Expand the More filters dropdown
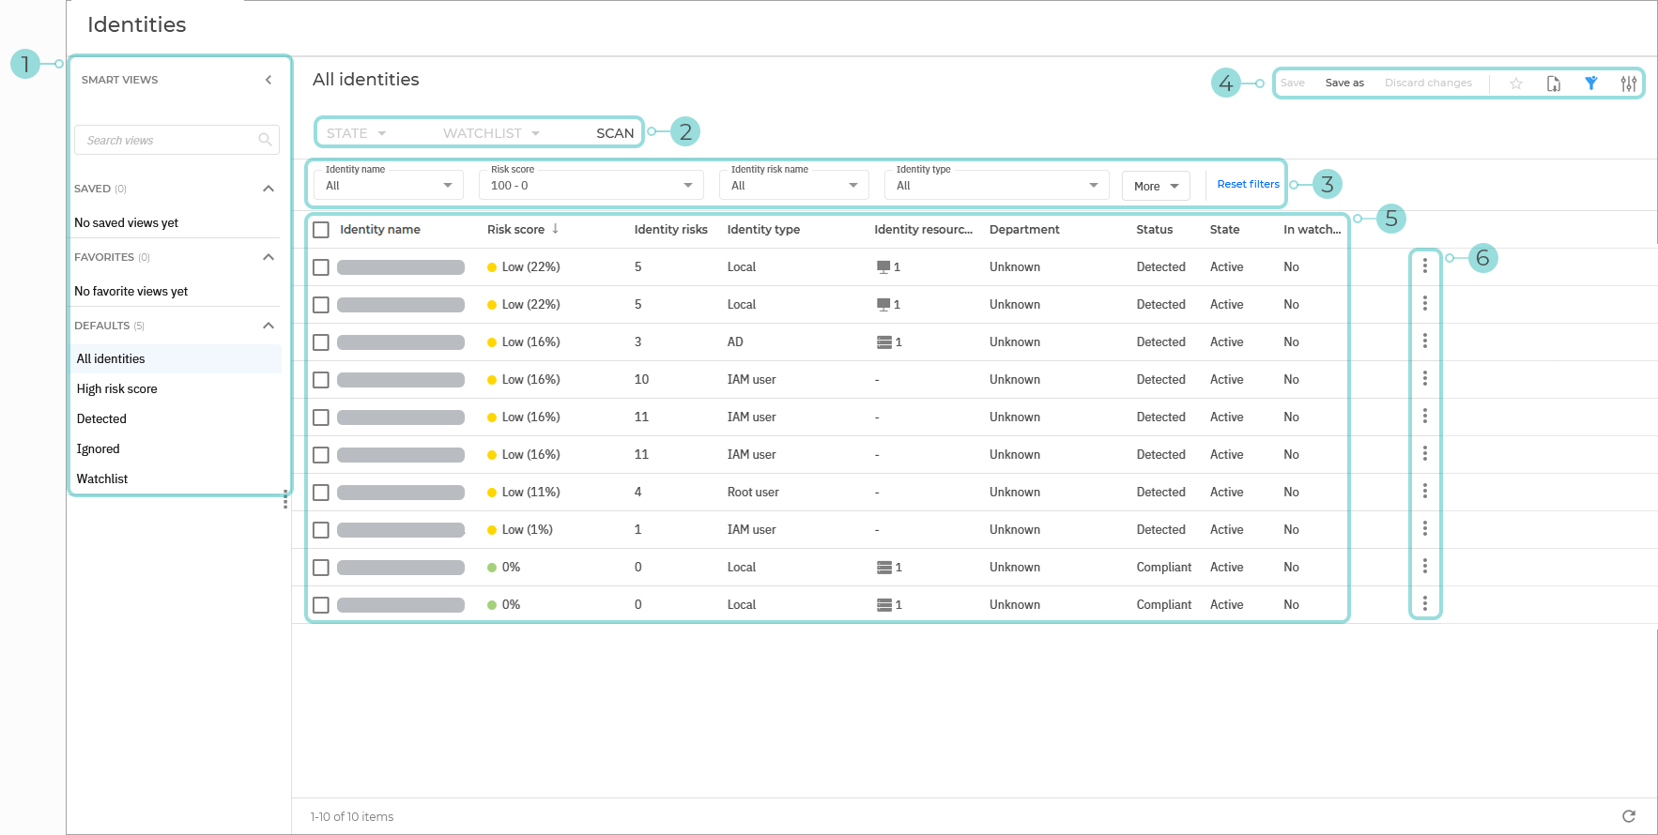1658x835 pixels. click(1156, 186)
